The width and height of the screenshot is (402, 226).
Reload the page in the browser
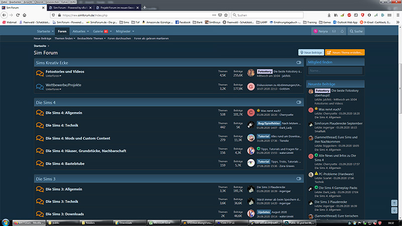tap(18, 15)
